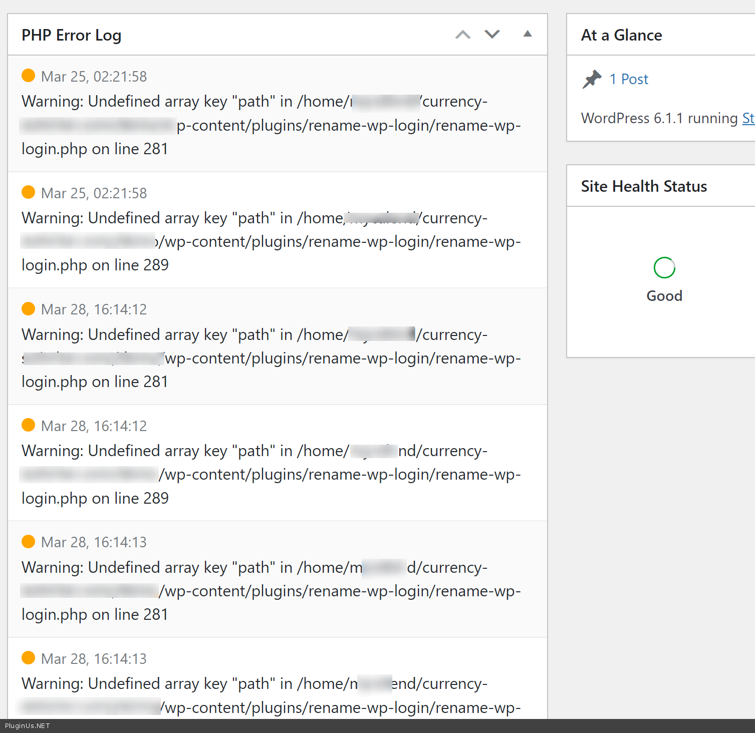
Task: Click orange dot of first 16:14:12 entry
Action: pos(29,309)
